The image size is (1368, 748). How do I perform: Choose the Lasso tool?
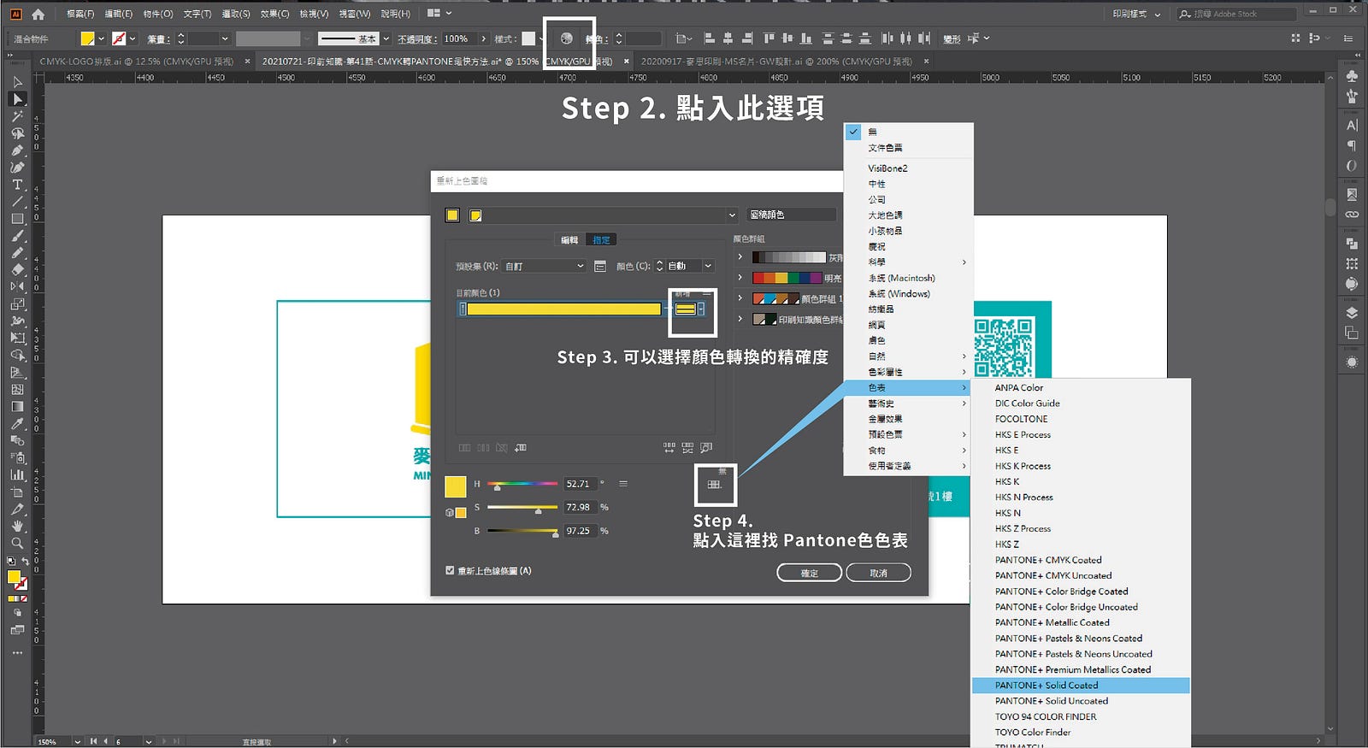pyautogui.click(x=17, y=133)
